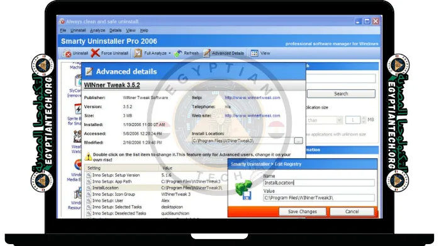
Task: Open the Analyze menu
Action: [97, 30]
